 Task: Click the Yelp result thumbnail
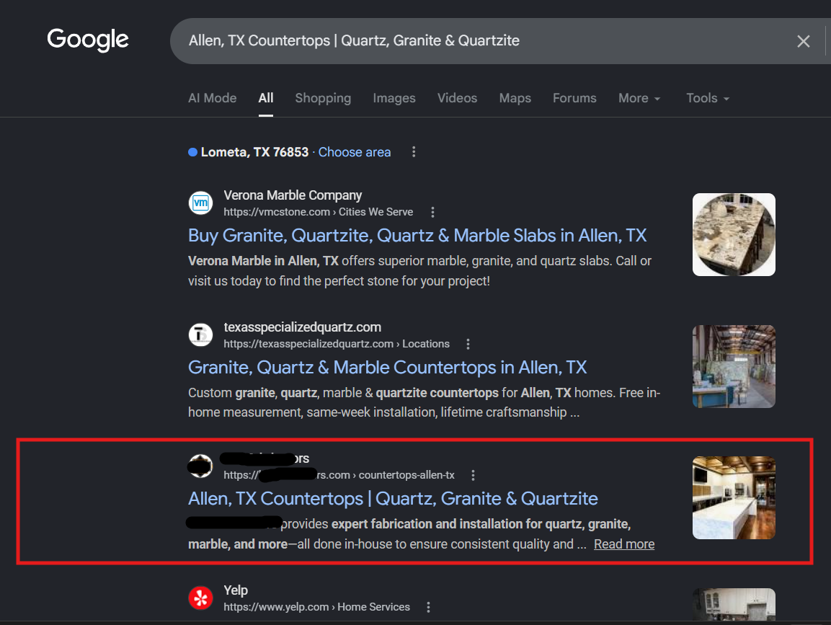[734, 604]
